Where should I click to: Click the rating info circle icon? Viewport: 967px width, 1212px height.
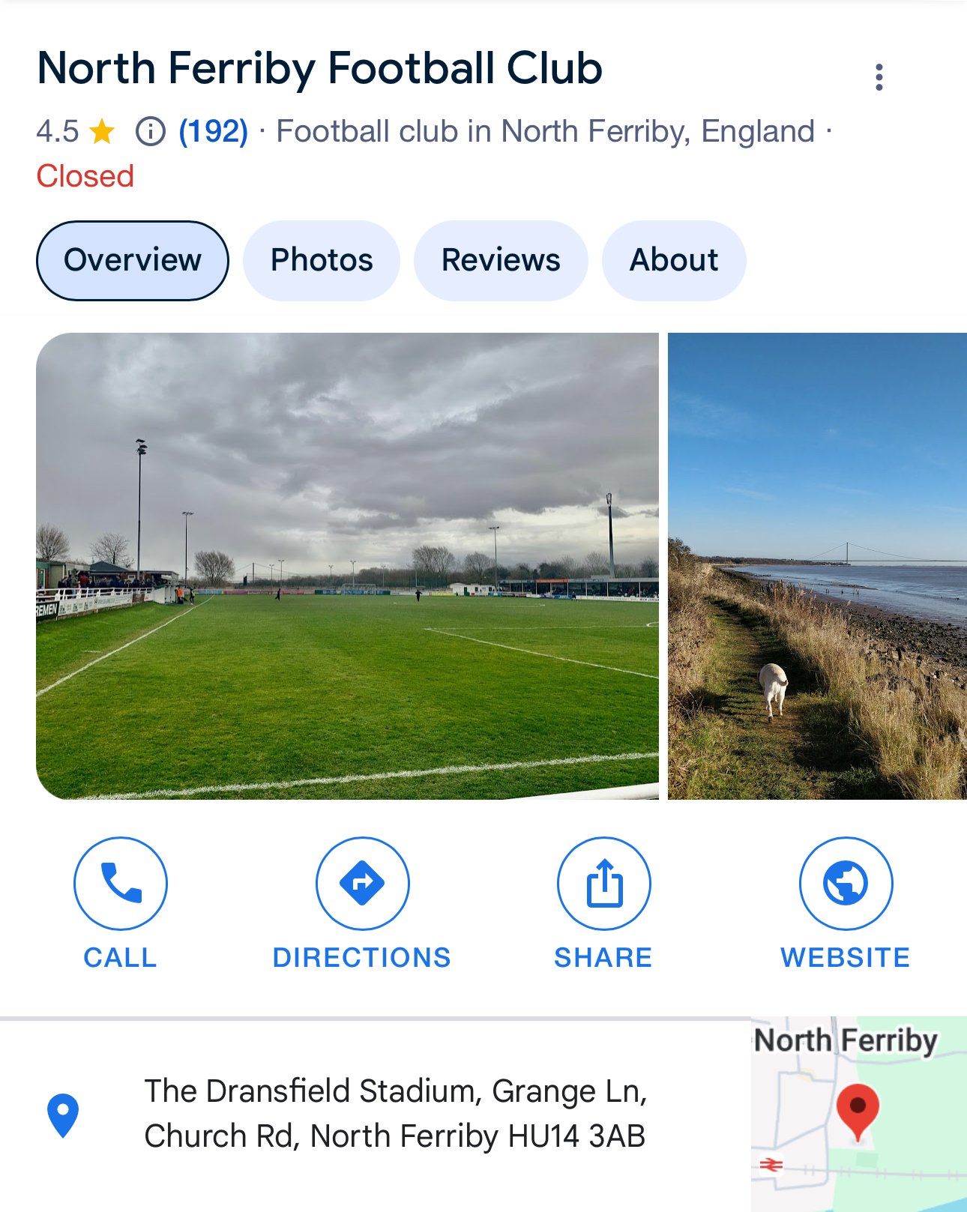(150, 132)
